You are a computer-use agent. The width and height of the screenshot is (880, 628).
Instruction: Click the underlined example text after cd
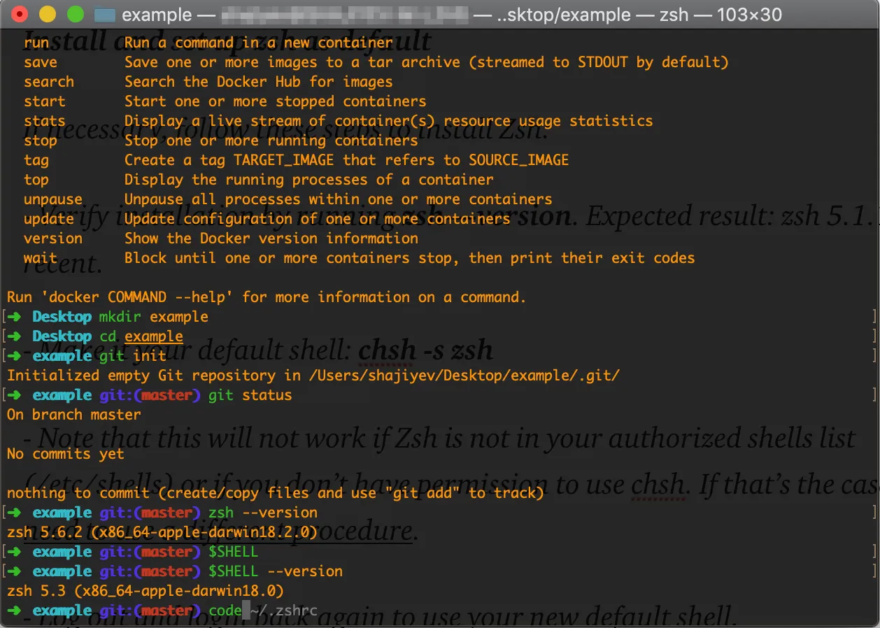(x=153, y=336)
